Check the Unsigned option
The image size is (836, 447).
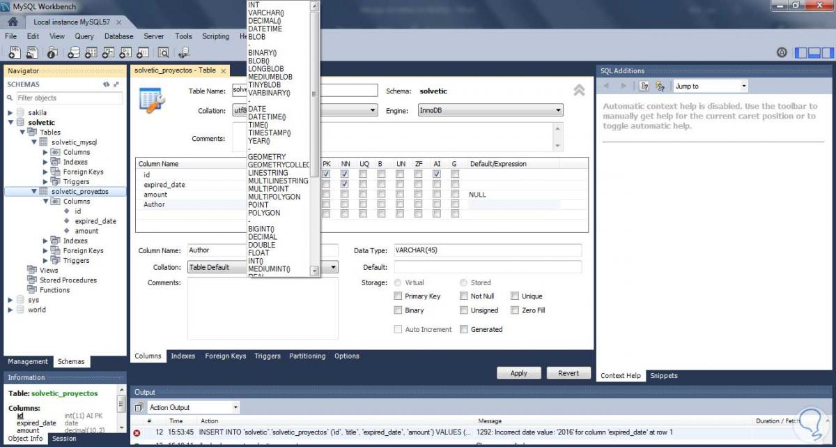(x=464, y=310)
